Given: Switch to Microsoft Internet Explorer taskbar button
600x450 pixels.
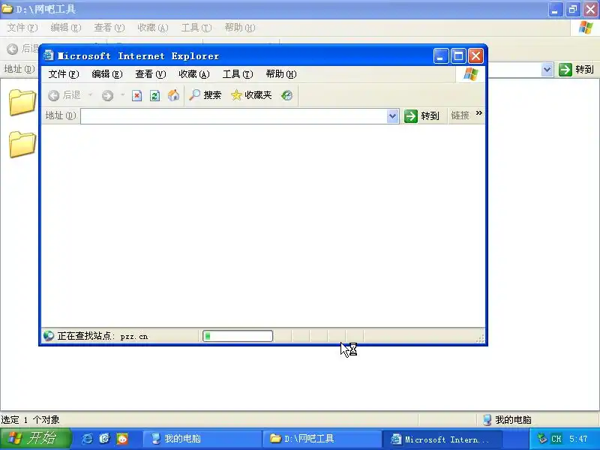Looking at the screenshot, I should click(x=442, y=439).
